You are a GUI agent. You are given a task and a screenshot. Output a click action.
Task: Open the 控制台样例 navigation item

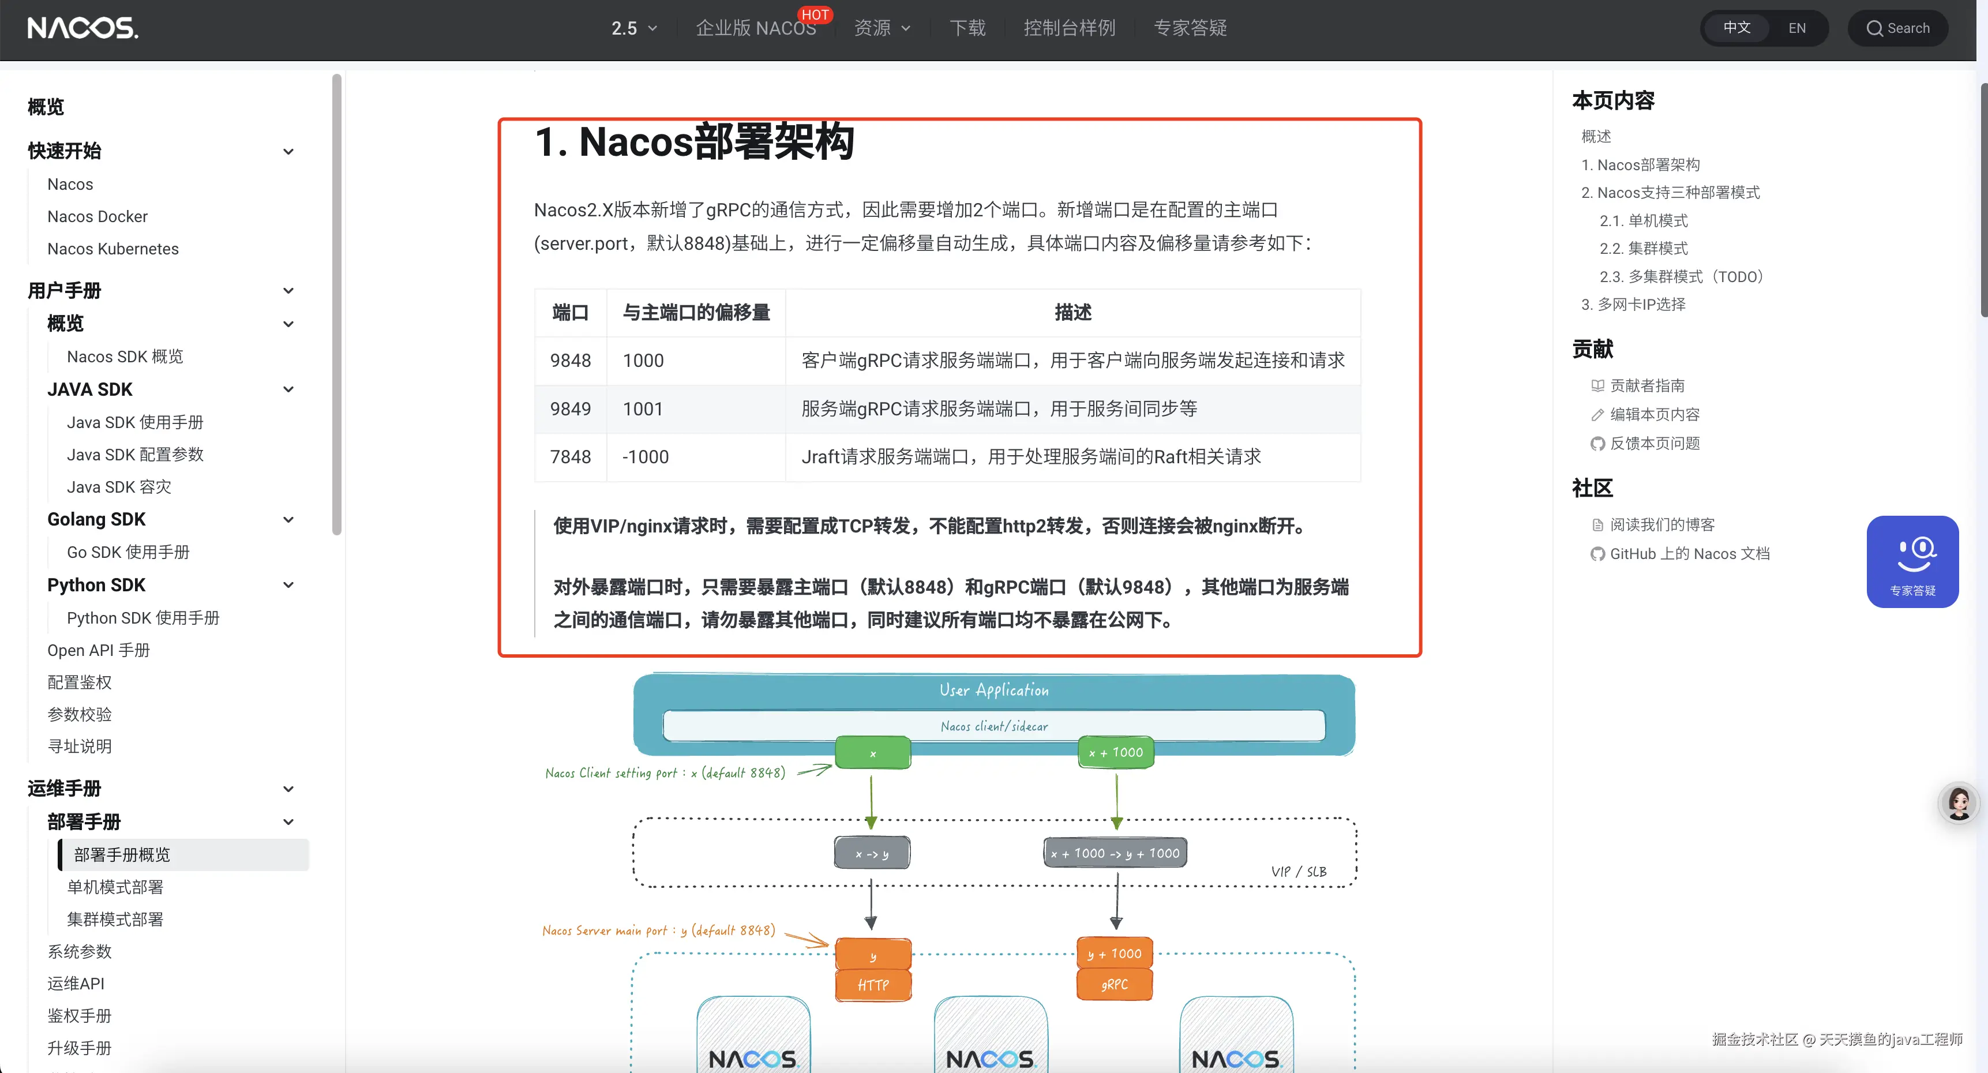pyautogui.click(x=1070, y=28)
